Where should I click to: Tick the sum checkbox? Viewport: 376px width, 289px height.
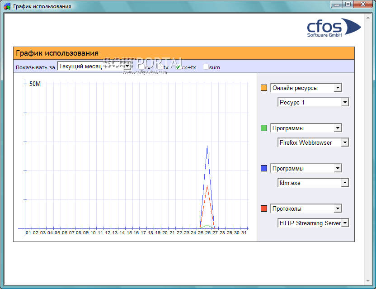pos(206,67)
